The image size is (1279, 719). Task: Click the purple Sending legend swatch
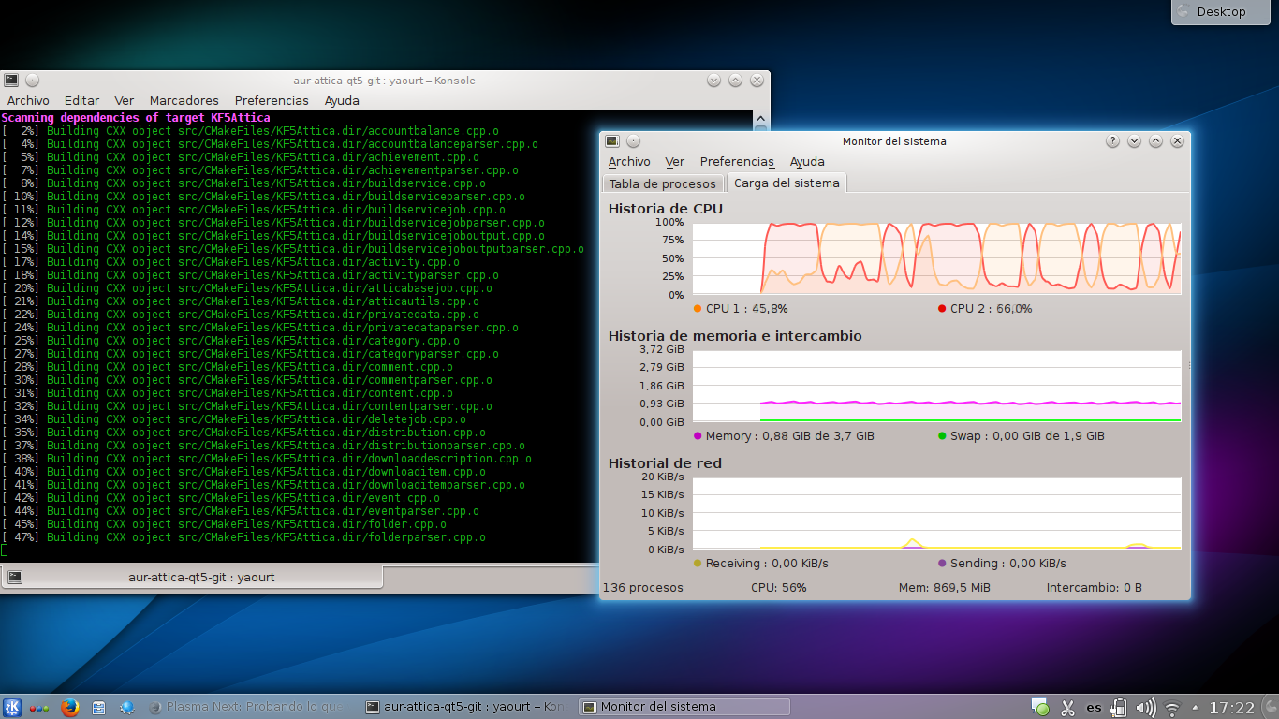[x=942, y=564]
